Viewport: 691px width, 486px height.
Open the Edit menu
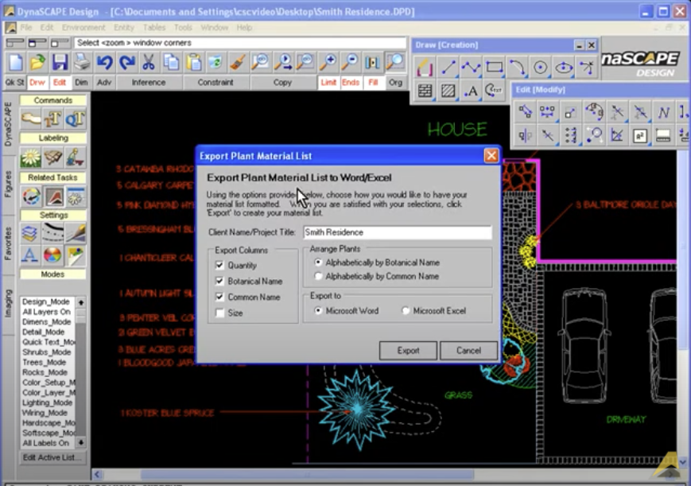[x=47, y=27]
